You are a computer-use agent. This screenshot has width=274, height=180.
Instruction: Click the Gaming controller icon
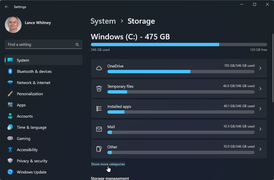pos(10,138)
